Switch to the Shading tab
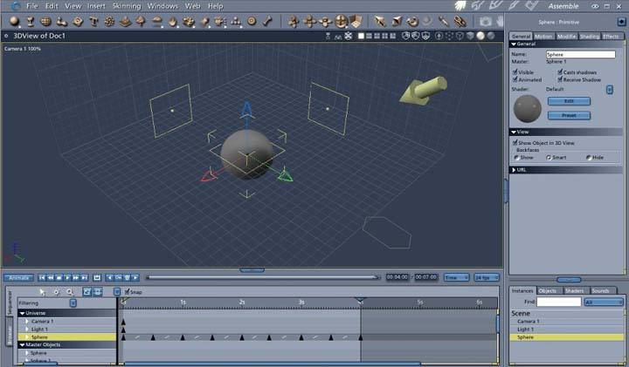629x367 pixels. click(590, 36)
